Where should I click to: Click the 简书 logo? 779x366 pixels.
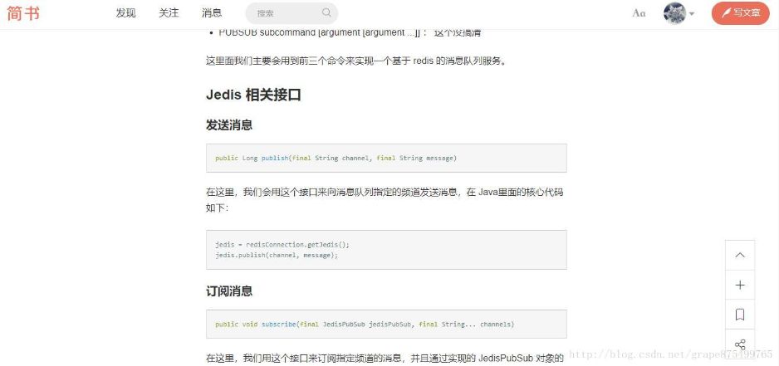coord(23,13)
